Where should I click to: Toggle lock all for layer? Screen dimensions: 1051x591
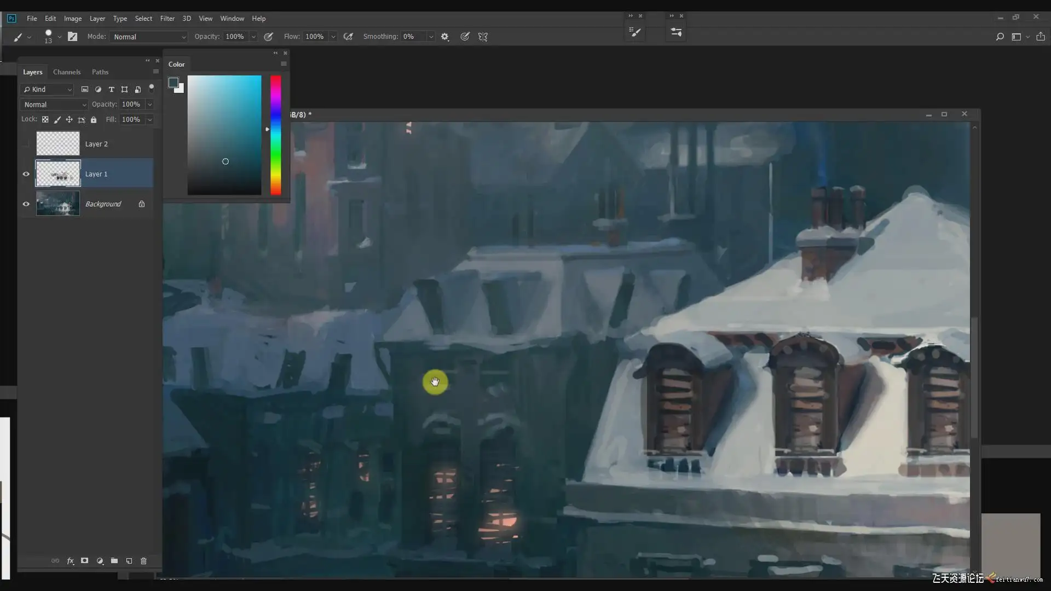[94, 119]
